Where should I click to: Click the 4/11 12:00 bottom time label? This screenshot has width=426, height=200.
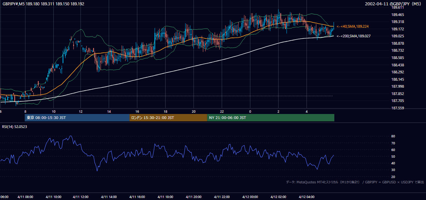pos(81,197)
